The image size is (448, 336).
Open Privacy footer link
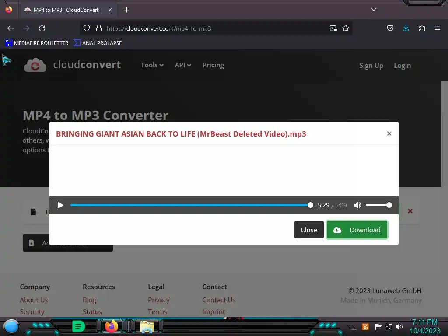click(x=158, y=300)
